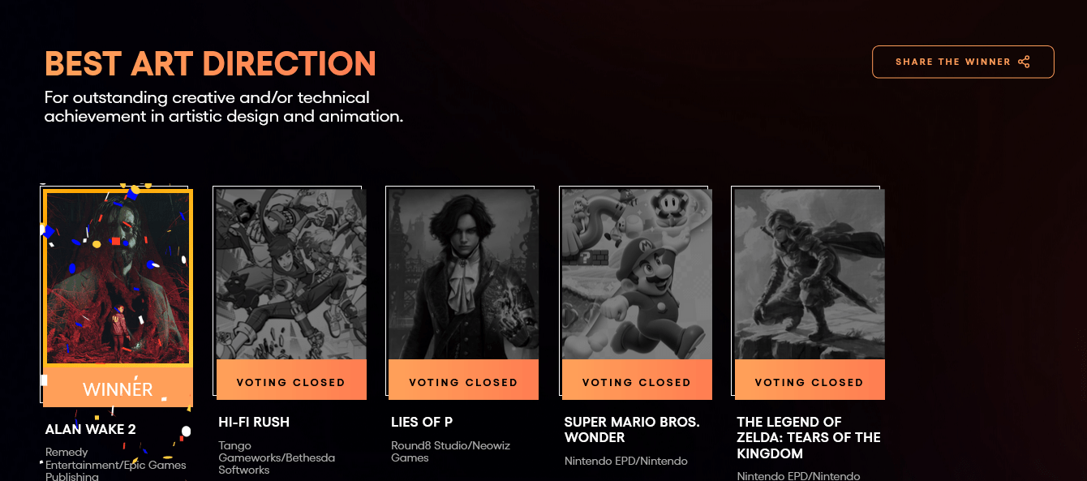Click the Winner banner under Alan Wake 2

[x=118, y=388]
